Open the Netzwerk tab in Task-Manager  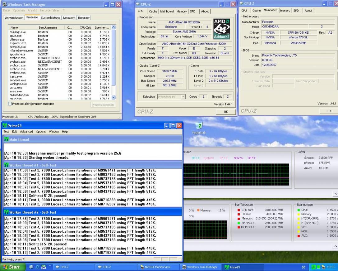(69, 18)
